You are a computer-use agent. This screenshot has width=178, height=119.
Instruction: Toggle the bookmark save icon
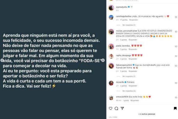pyautogui.click(x=175, y=108)
